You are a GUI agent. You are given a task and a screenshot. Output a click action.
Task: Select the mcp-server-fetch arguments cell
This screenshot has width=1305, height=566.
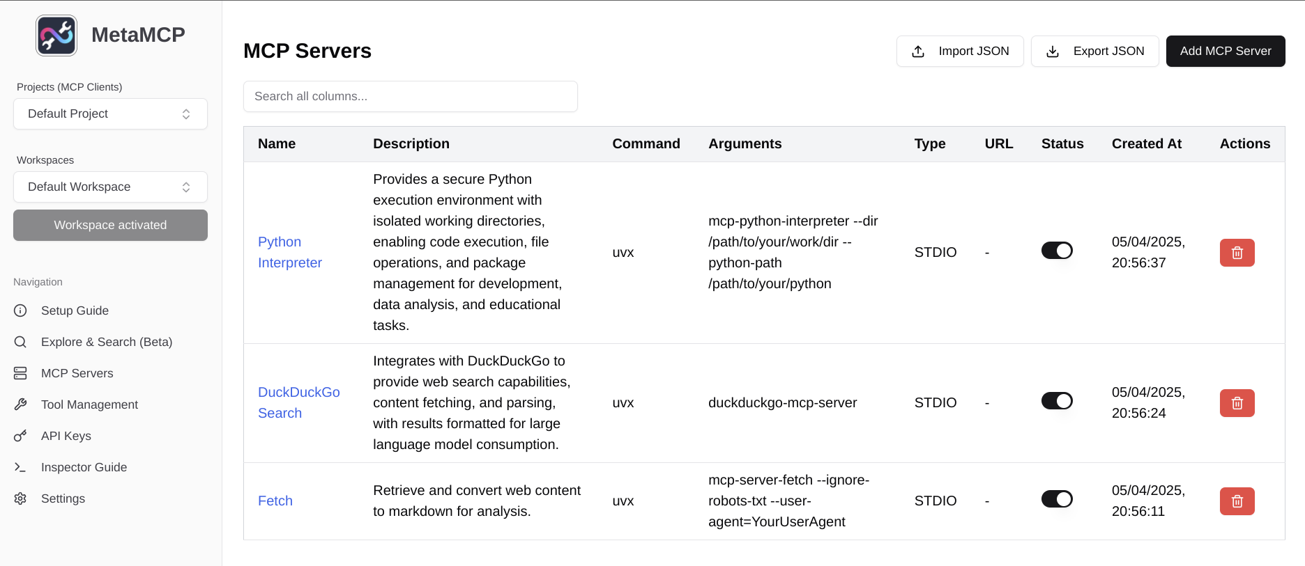(x=789, y=501)
